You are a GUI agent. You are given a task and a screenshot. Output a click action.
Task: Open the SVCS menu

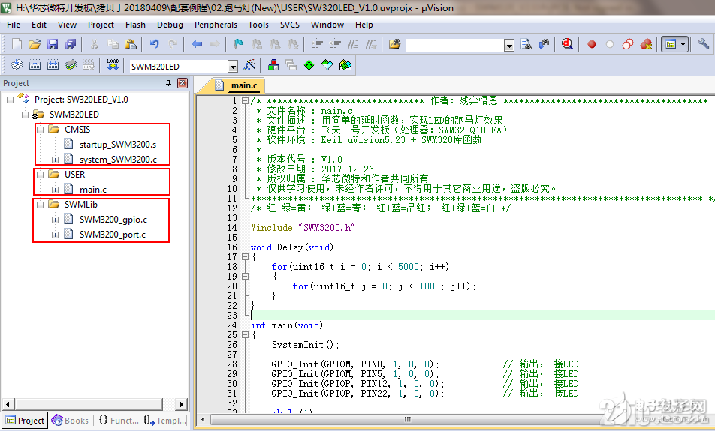290,25
